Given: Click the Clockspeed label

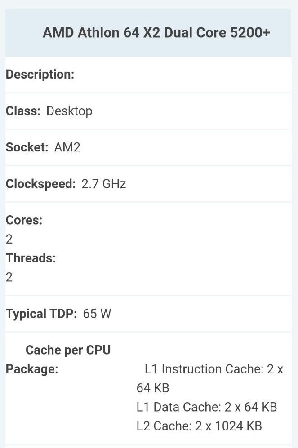Looking at the screenshot, I should tap(40, 184).
